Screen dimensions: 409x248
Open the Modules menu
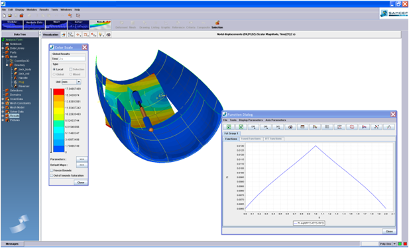coord(31,10)
